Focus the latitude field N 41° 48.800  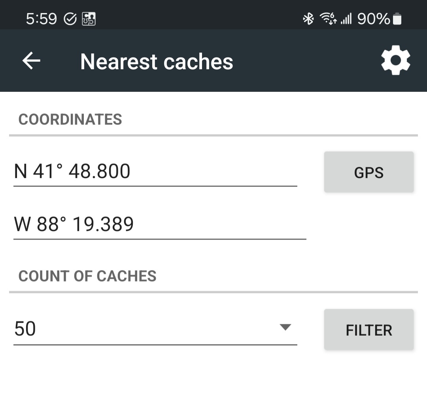click(x=155, y=172)
